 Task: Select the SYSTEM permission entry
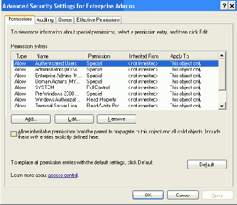tap(116, 87)
